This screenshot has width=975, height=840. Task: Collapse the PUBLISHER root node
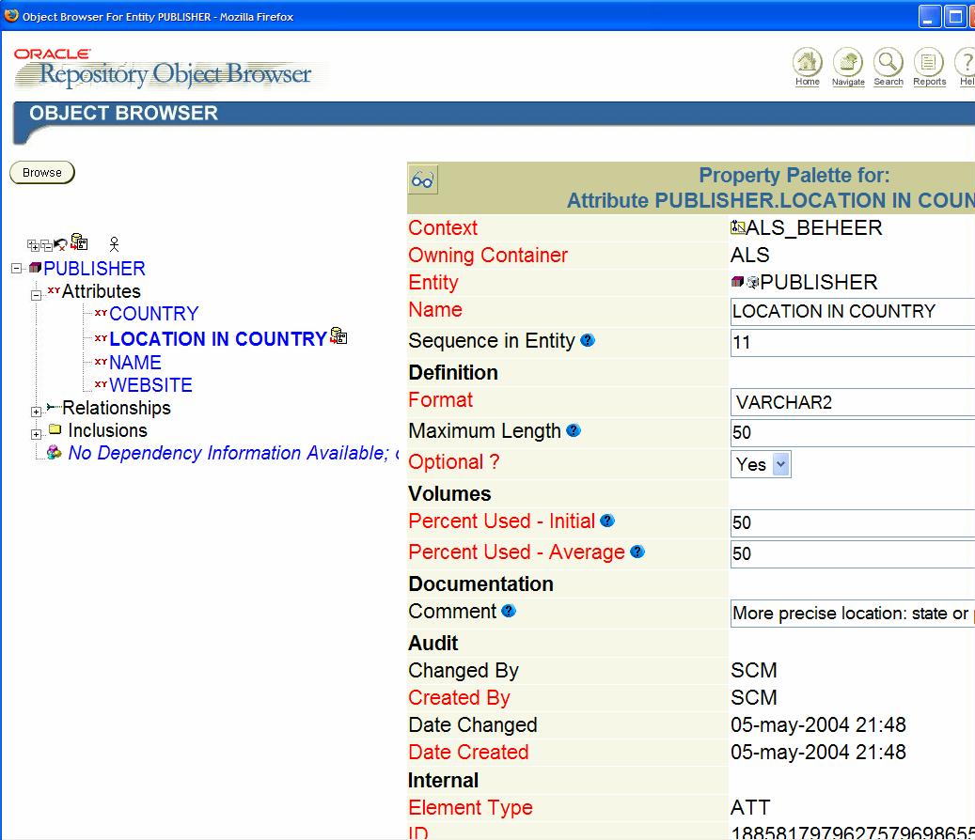click(16, 269)
